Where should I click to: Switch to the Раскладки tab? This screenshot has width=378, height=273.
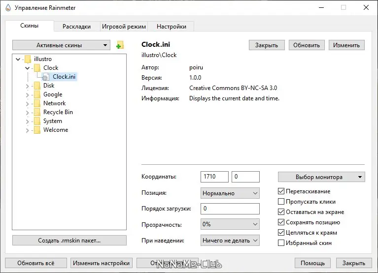point(76,27)
